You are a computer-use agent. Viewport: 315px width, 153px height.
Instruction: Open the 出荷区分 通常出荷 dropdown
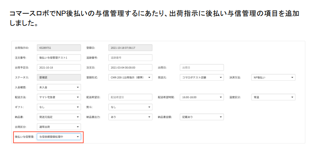[59, 127]
